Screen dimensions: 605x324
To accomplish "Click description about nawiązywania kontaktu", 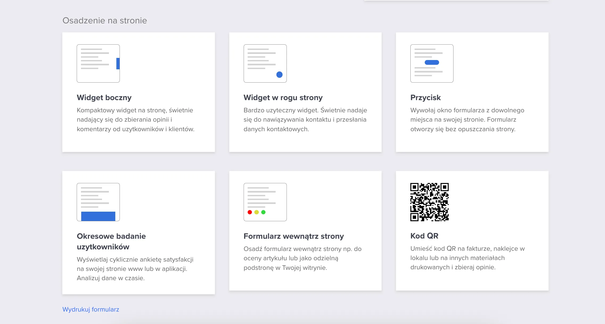I will coord(305,120).
